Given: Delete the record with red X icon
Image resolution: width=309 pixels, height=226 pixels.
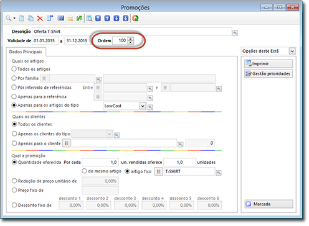Looking at the screenshot, I should click(x=40, y=19).
